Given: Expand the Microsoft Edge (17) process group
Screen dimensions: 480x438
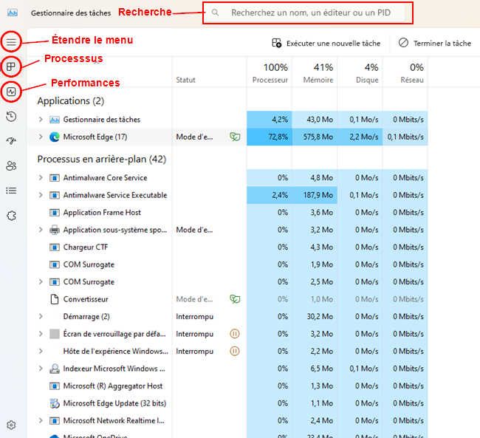Looking at the screenshot, I should (x=41, y=137).
